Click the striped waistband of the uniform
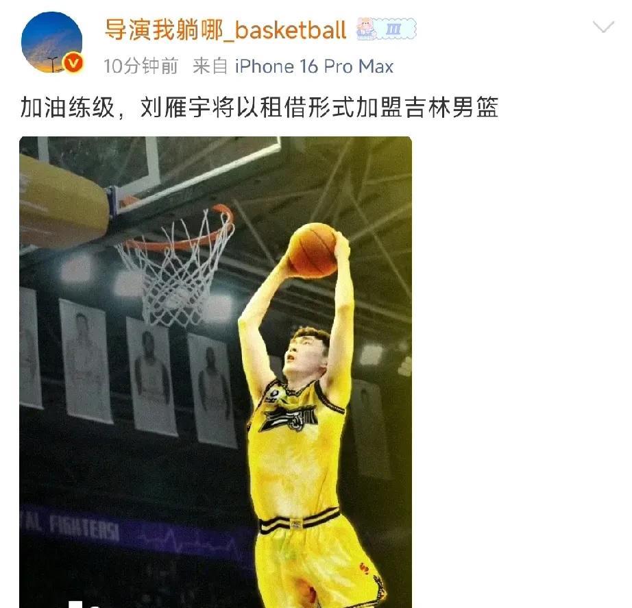Image resolution: width=632 pixels, height=608 pixels. point(299,522)
